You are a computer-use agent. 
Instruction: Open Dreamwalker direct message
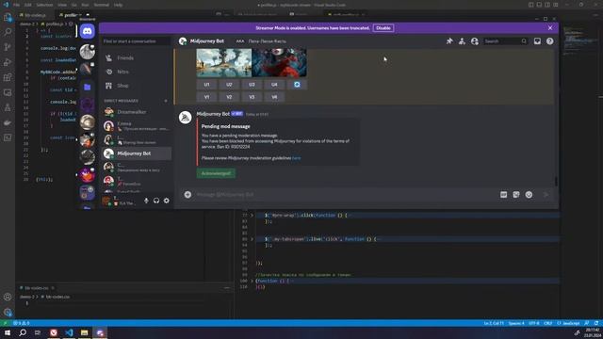(x=136, y=112)
